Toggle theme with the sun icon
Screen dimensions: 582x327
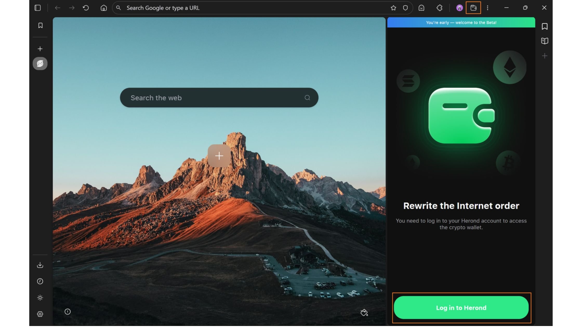click(x=40, y=298)
